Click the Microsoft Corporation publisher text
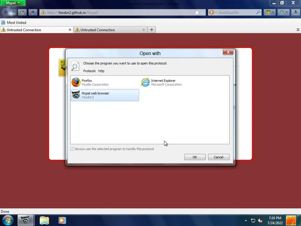Screen dimensions: 301x226 pos(166,84)
